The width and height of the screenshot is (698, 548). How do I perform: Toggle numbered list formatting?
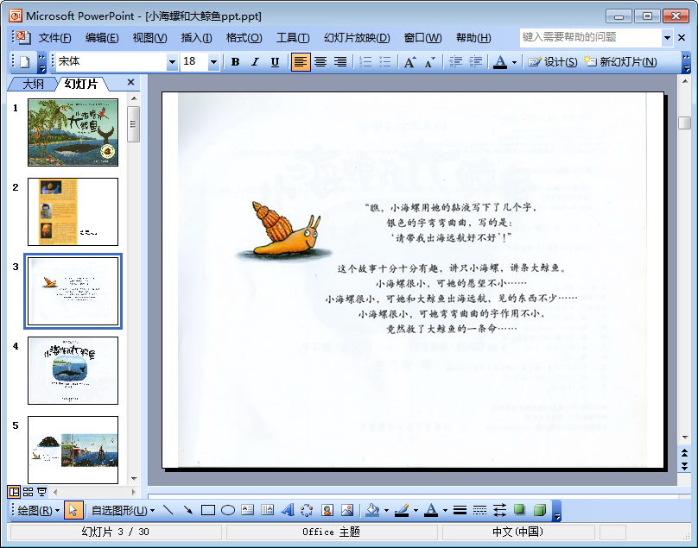click(x=365, y=62)
